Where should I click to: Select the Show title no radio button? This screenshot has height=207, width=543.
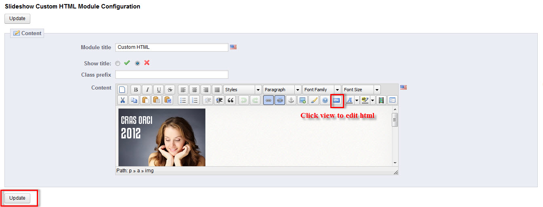point(137,63)
